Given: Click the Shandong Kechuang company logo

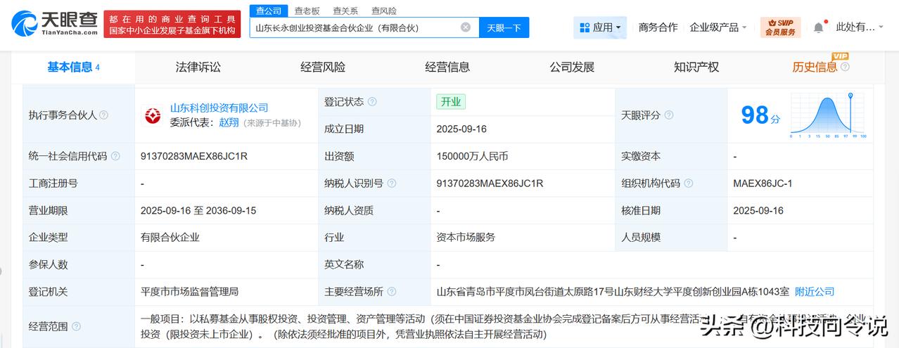Looking at the screenshot, I should click(152, 115).
